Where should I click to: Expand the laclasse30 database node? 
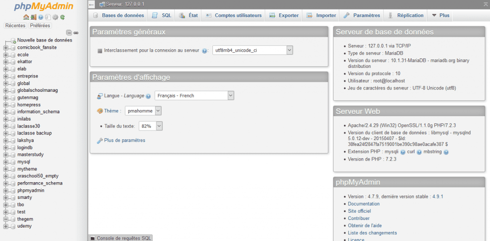point(6,126)
